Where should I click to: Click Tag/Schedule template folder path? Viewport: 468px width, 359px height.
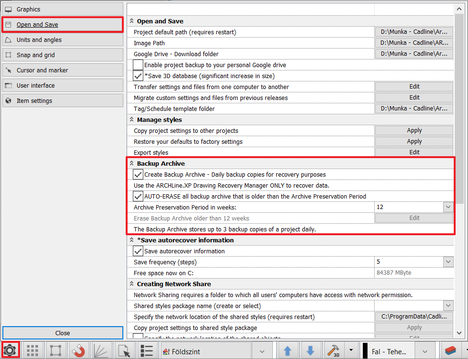[x=414, y=109]
